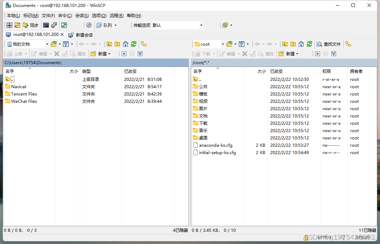Refresh the remote panel
The height and width of the screenshot is (244, 380).
pos(310,44)
